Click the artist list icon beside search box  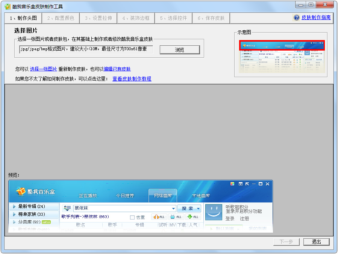pyautogui.click(x=67, y=208)
